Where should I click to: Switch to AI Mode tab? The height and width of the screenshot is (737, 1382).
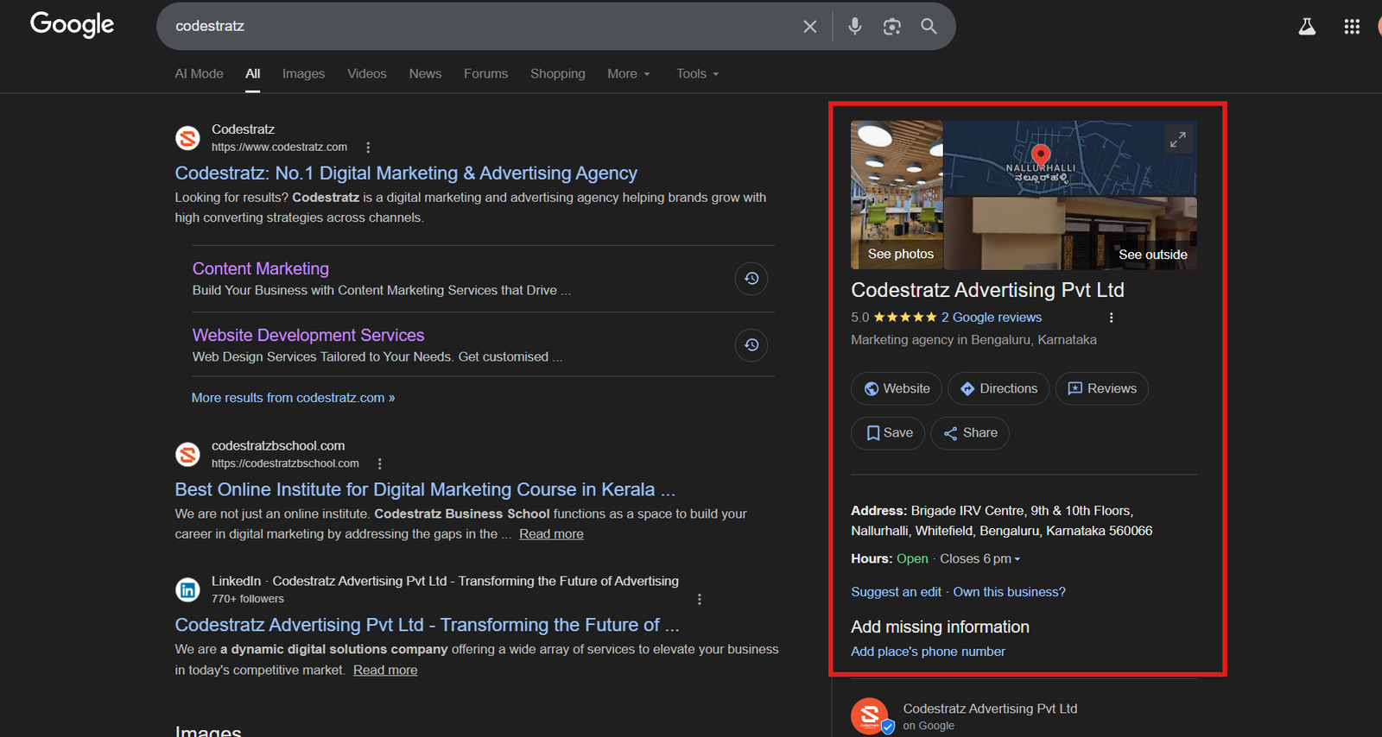199,74
